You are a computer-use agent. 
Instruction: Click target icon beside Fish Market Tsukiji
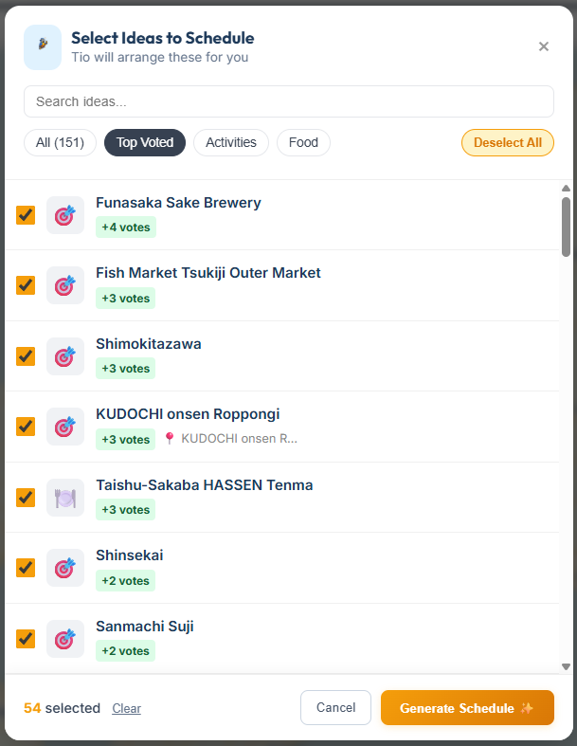coord(65,285)
